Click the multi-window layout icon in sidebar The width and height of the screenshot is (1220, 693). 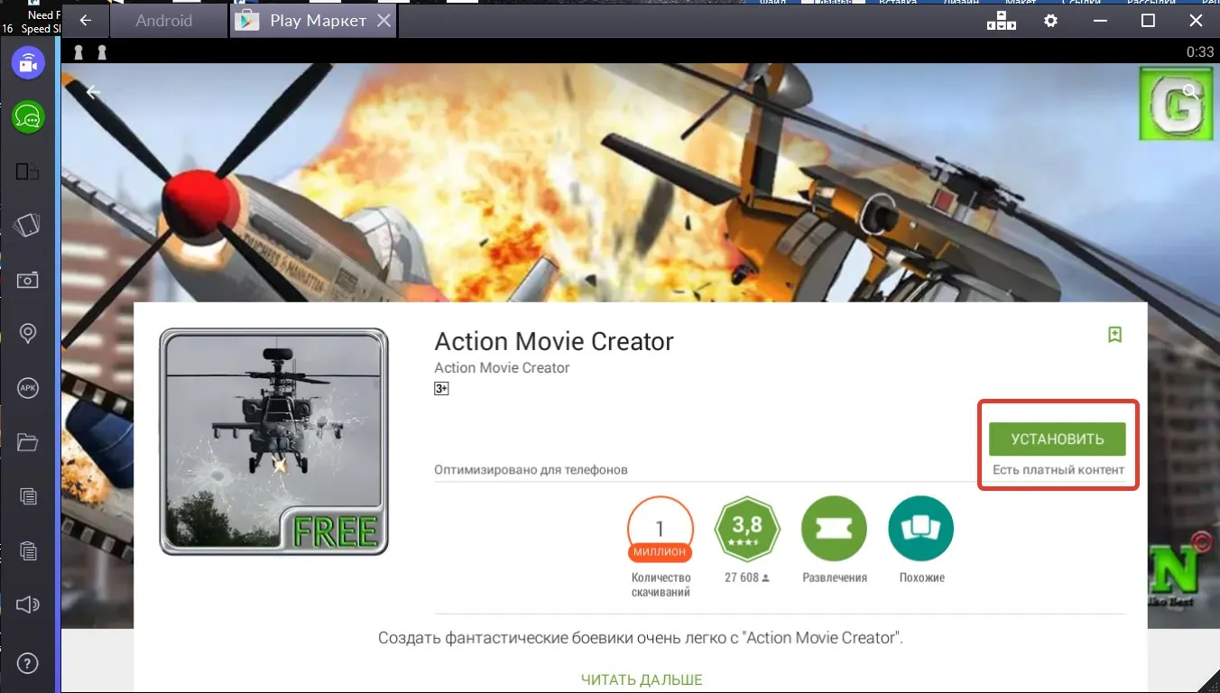[28, 171]
